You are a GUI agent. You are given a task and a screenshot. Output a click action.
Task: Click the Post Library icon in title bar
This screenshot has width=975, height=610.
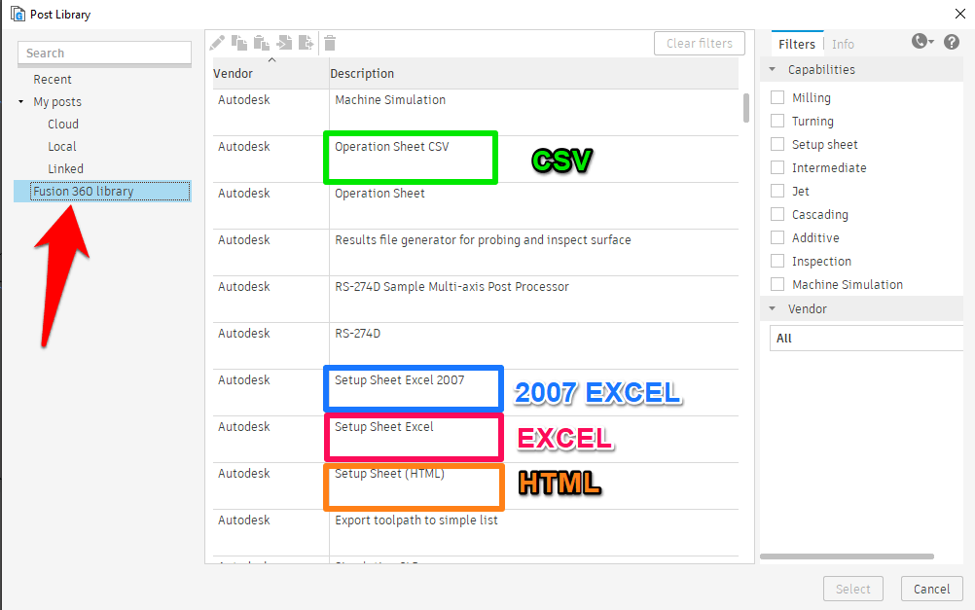coord(17,14)
